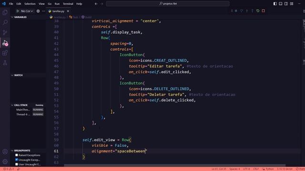Viewport: 305px width, 171px height.
Task: Change encoding via UTF-8 status entry
Action: (246, 169)
